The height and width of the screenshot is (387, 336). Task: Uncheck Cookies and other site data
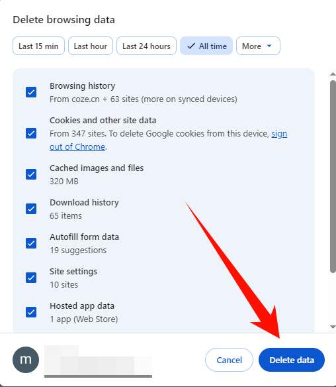pyautogui.click(x=31, y=133)
